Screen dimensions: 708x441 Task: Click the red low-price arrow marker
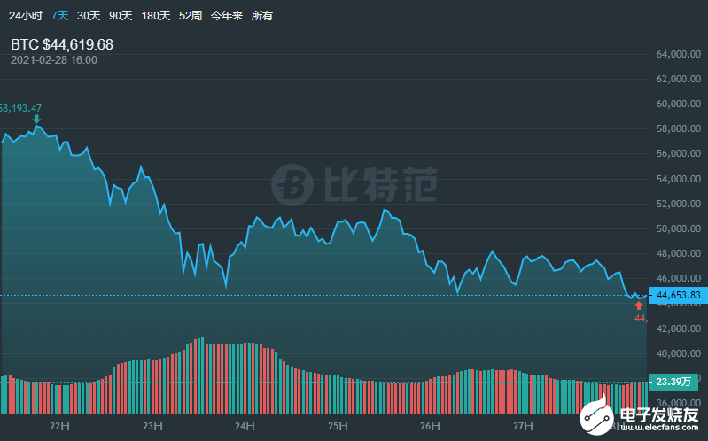click(x=639, y=306)
